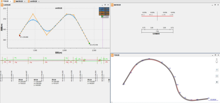
Task: Click the orange icon of the 横断面视图 panel title
Action: point(112,5)
